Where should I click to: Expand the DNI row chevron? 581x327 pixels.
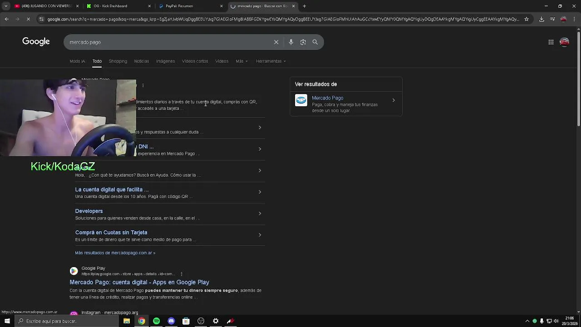pos(260,149)
